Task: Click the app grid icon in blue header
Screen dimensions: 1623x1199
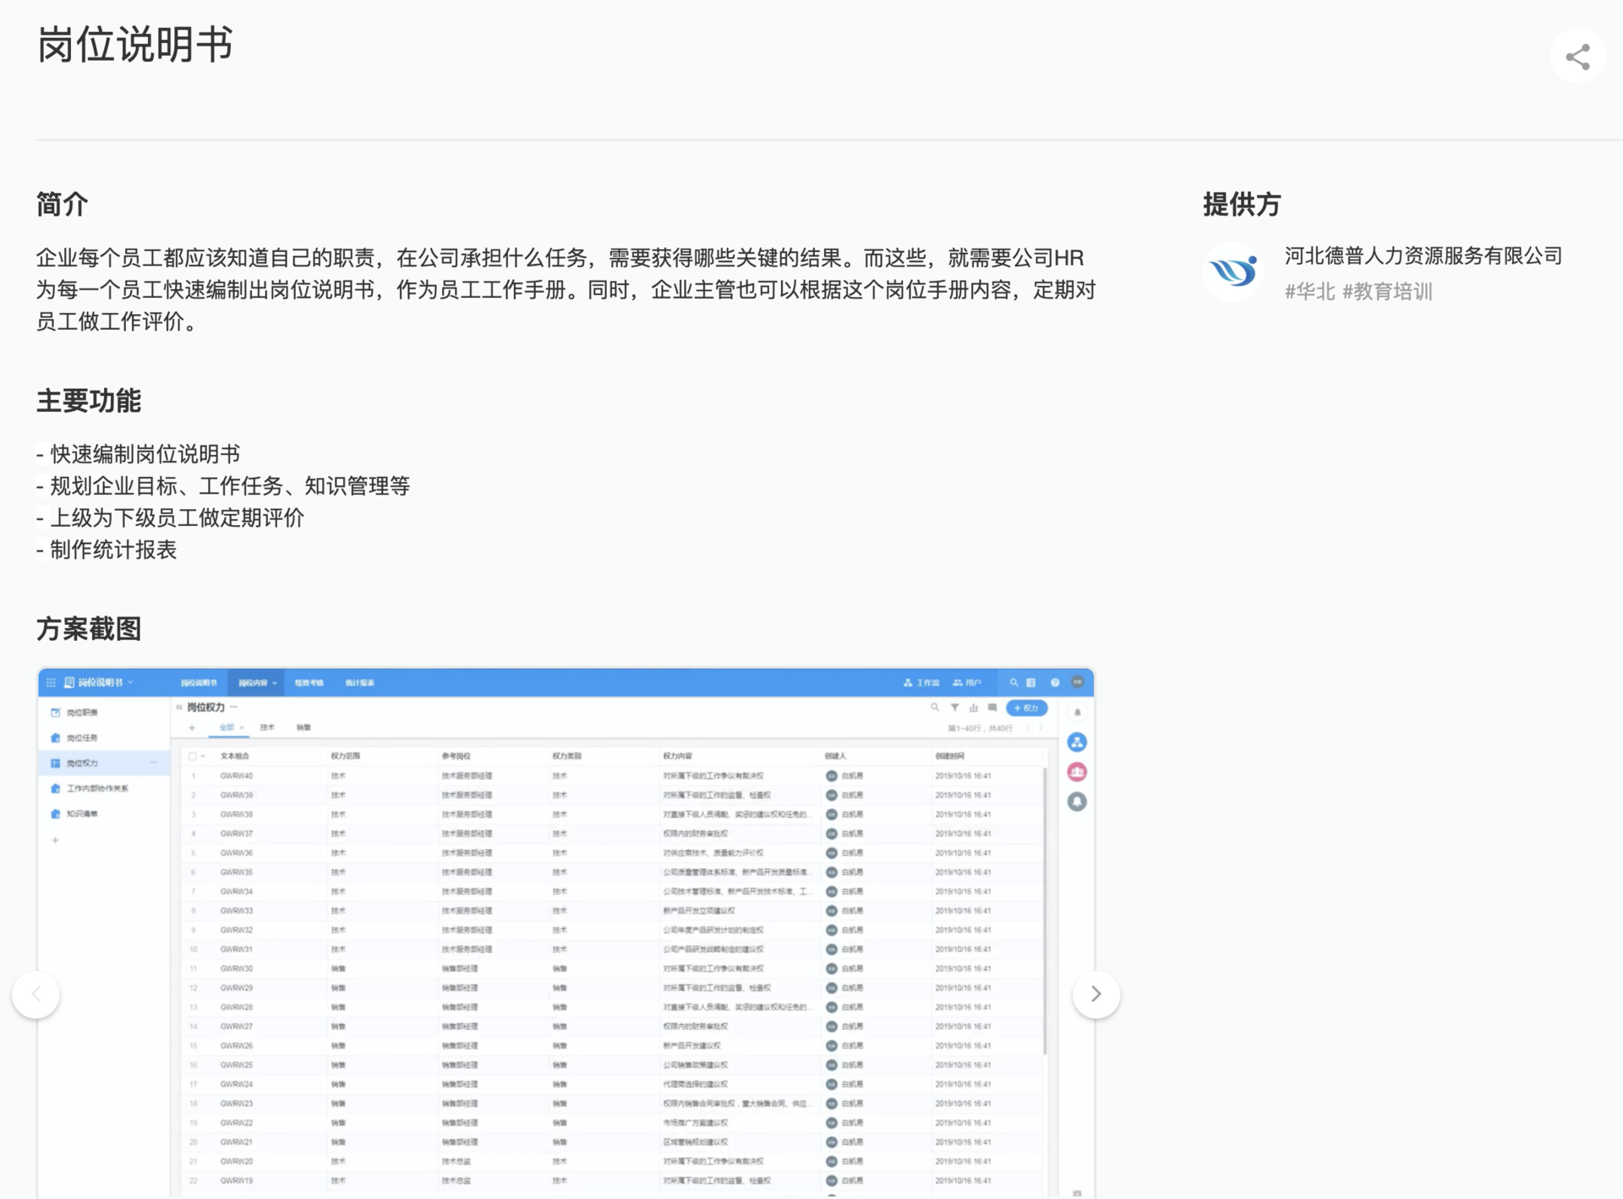Action: click(x=51, y=682)
